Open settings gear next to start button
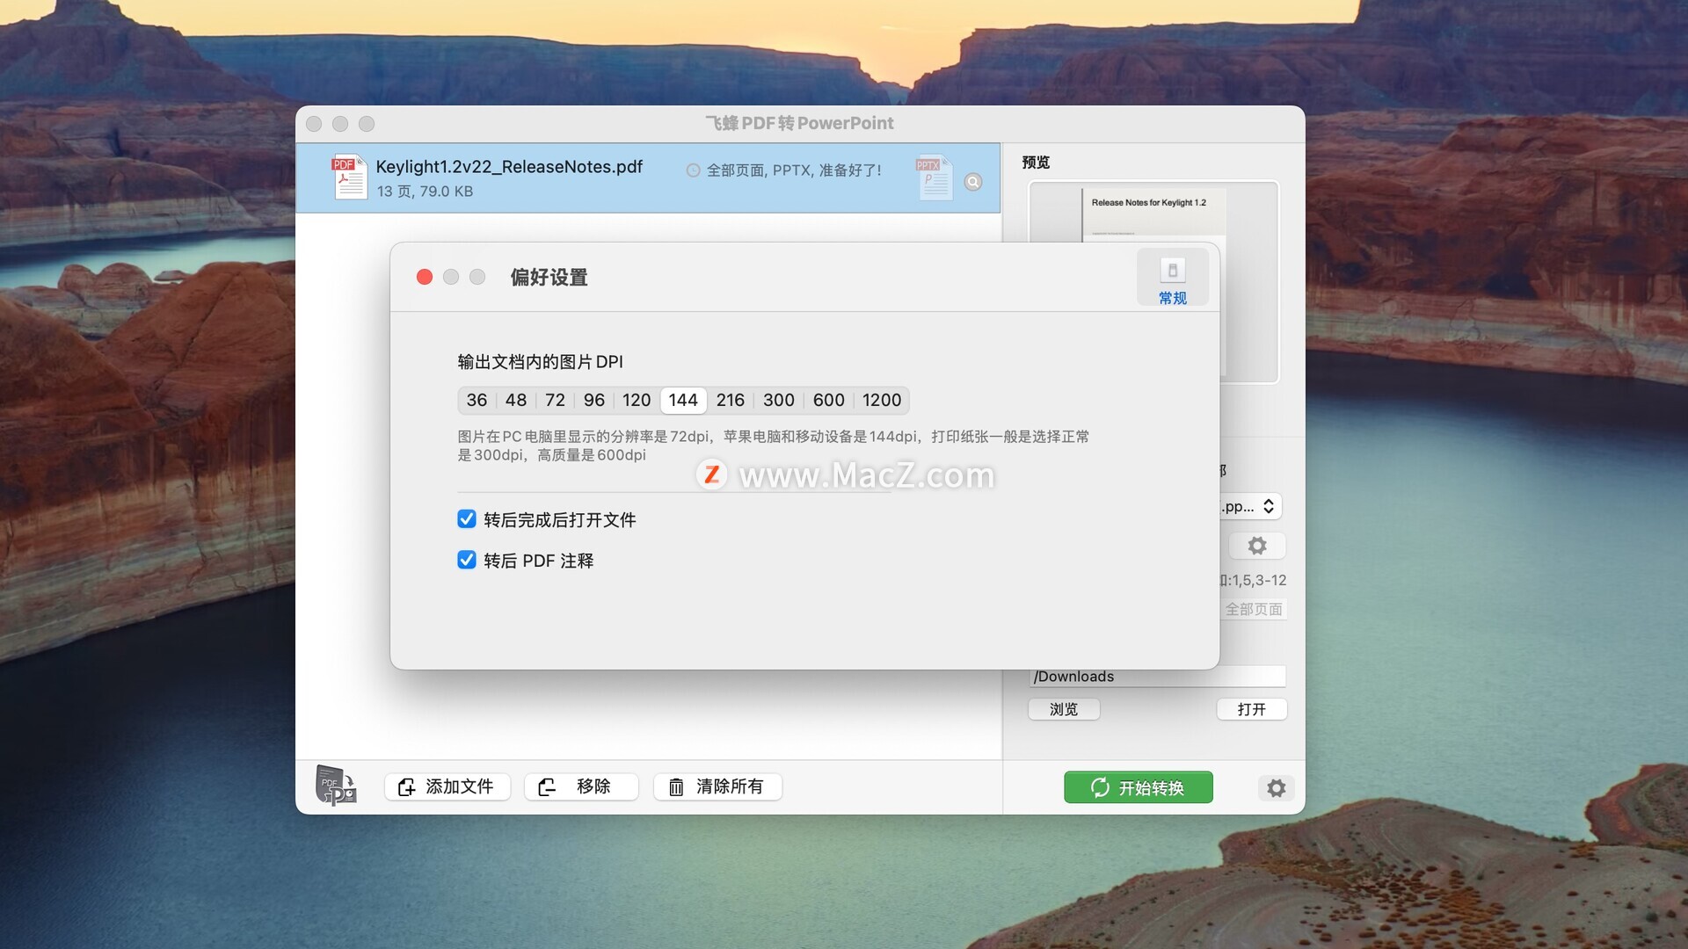Screen dimensions: 1688x949 (x=1276, y=788)
